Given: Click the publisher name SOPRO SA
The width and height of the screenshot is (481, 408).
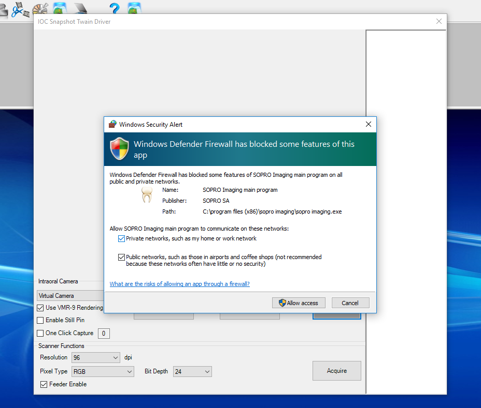Looking at the screenshot, I should pos(216,201).
